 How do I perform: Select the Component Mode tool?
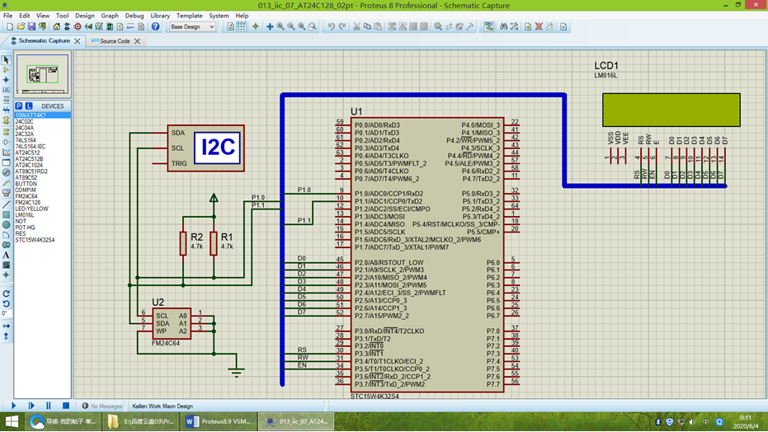pyautogui.click(x=6, y=69)
